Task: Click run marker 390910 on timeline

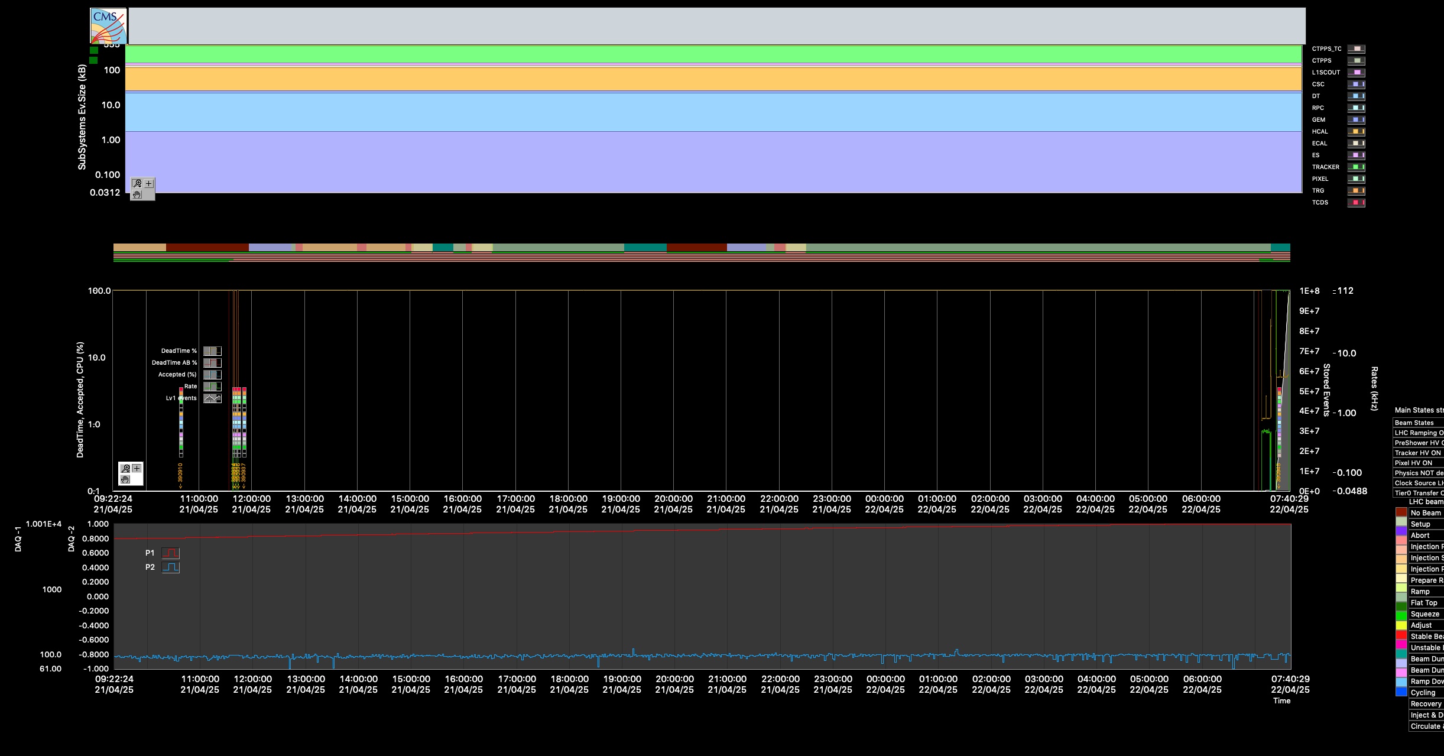Action: point(180,476)
